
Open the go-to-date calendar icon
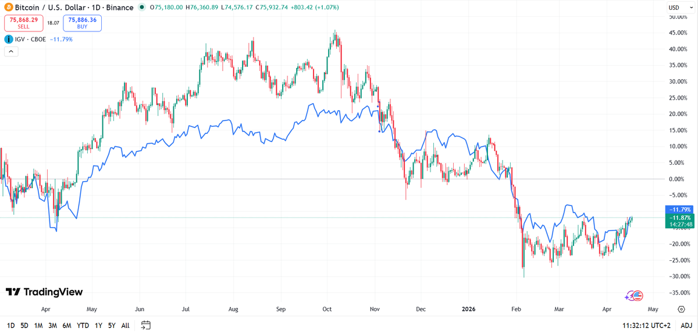tap(146, 325)
